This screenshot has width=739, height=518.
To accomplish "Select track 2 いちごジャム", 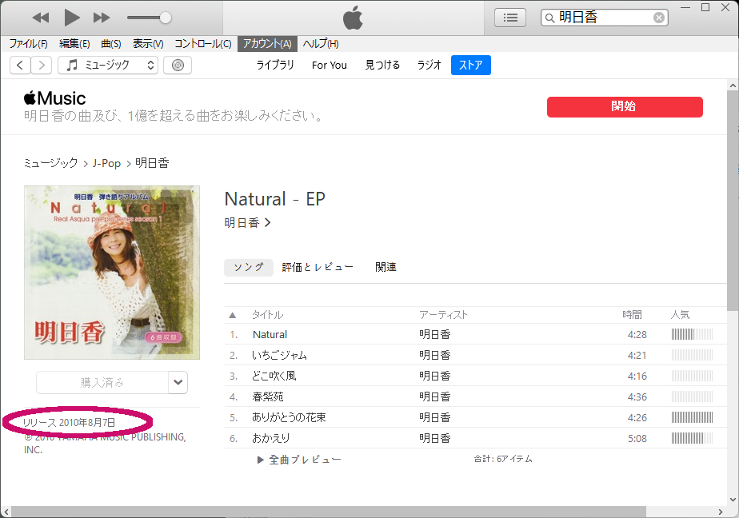I will coord(475,355).
